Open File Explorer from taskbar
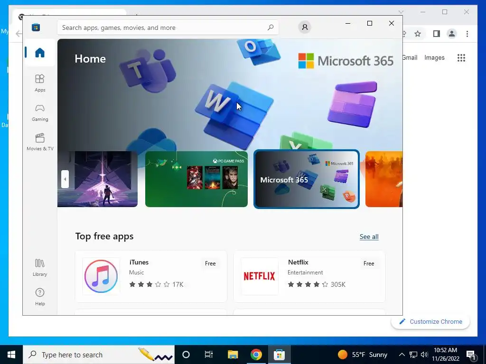 point(233,355)
